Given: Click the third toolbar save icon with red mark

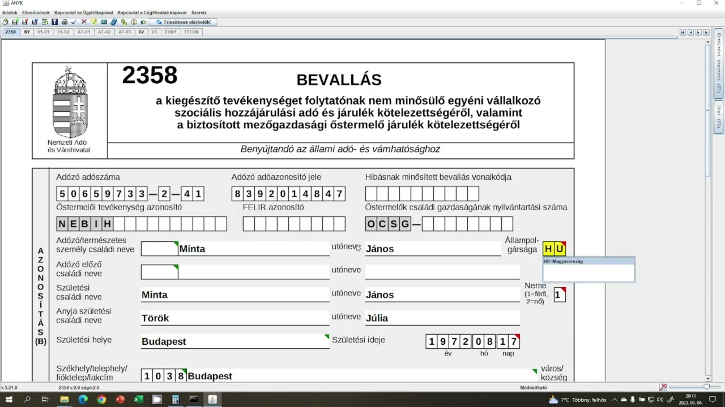Looking at the screenshot, I should [25, 22].
